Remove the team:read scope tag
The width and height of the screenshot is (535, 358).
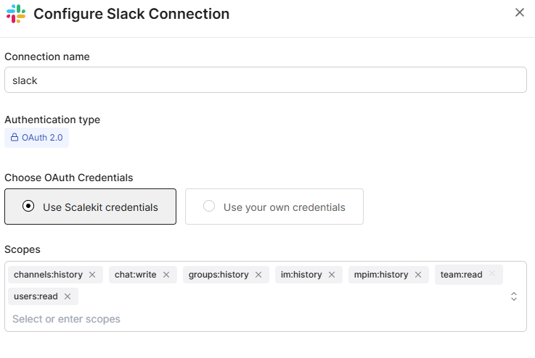click(x=492, y=275)
